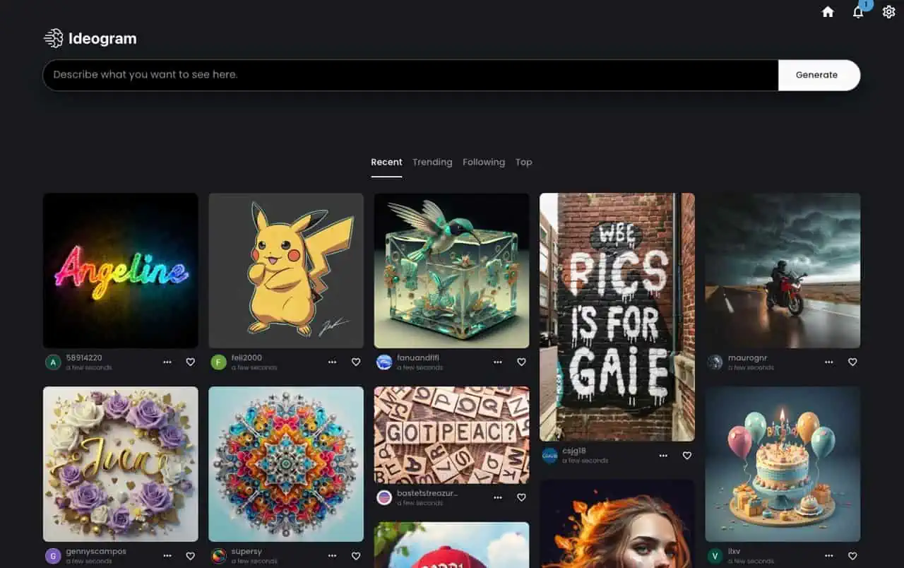Open more options for hummingbird image

tap(498, 362)
